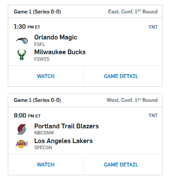Click the FSWIS broadcaster label
Screen dimensions: 169x186
[x=42, y=59]
